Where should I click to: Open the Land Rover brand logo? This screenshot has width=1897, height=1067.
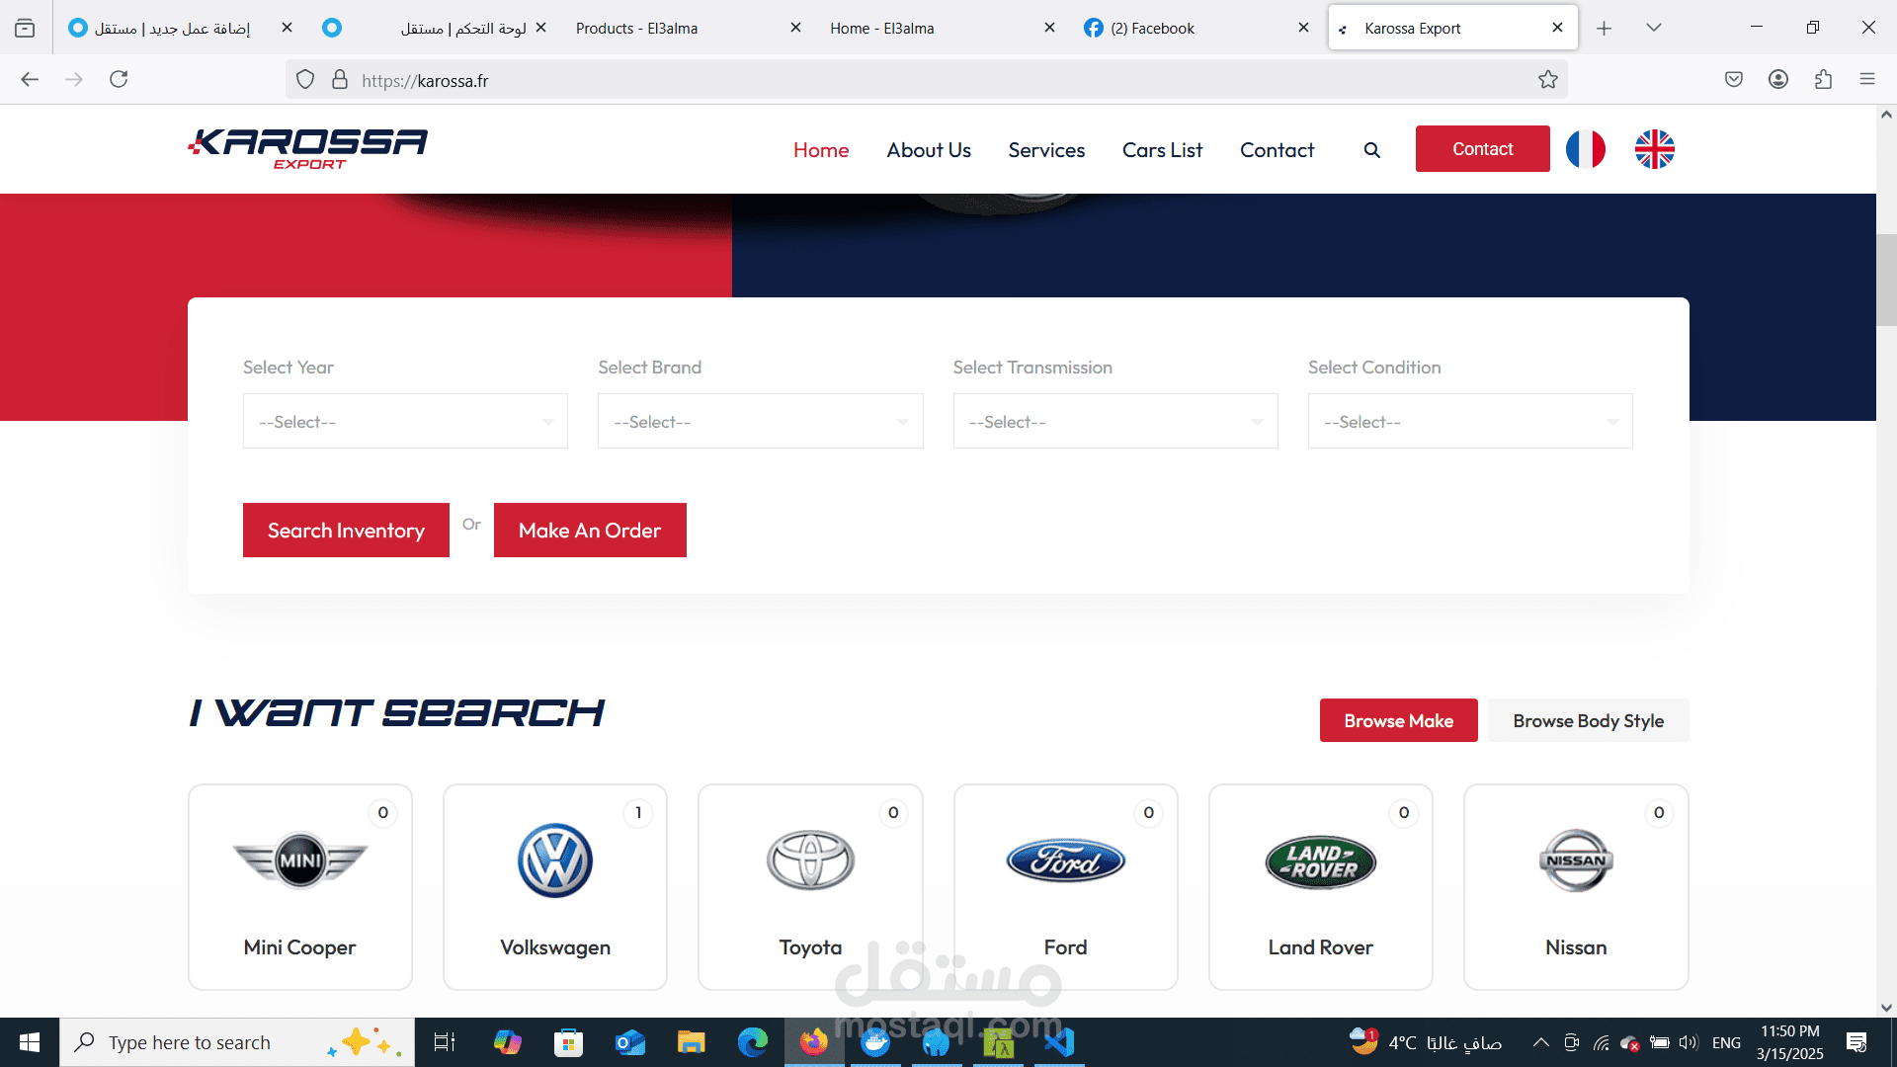tap(1320, 862)
